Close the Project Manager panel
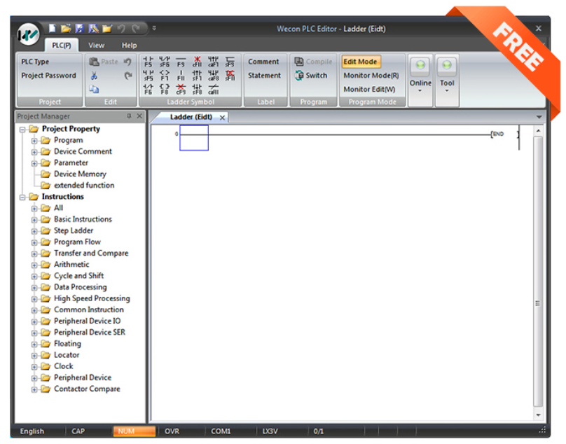This screenshot has width=566, height=444. 139,116
